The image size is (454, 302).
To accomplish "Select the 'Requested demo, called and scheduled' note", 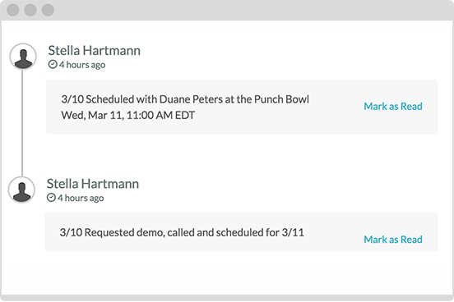I will pos(182,232).
